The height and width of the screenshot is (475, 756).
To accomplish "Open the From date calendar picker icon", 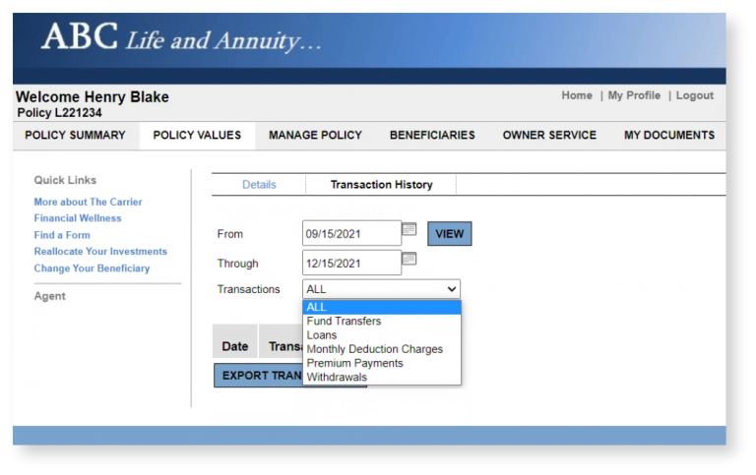I will (x=409, y=229).
